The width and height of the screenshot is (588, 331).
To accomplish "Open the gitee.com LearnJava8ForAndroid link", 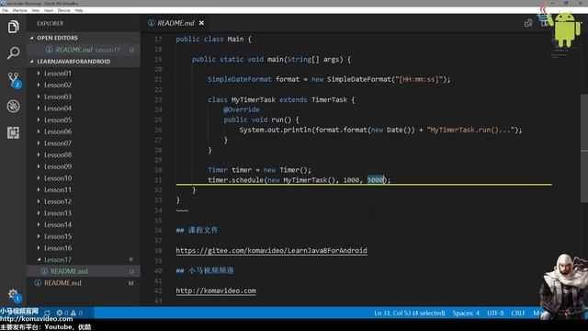I will coord(272,251).
